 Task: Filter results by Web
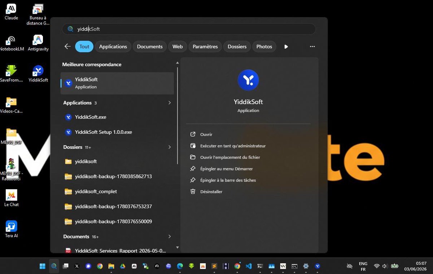coord(178,47)
